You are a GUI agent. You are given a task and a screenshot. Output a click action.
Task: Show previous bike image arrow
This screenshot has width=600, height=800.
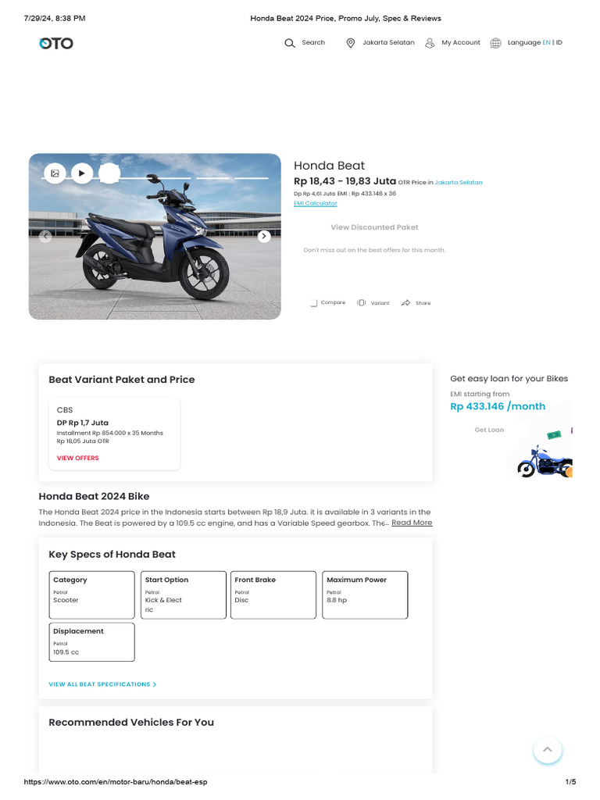pos(45,236)
